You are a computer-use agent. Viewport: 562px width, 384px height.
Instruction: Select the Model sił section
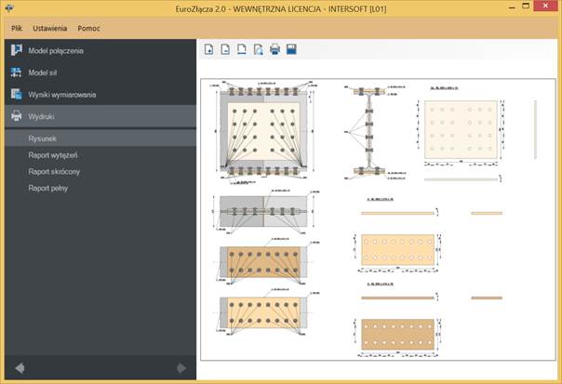(100, 73)
